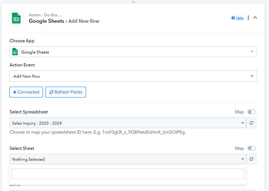Image resolution: width=269 pixels, height=191 pixels.
Task: Focus the sheet search input box
Action: 128,174
